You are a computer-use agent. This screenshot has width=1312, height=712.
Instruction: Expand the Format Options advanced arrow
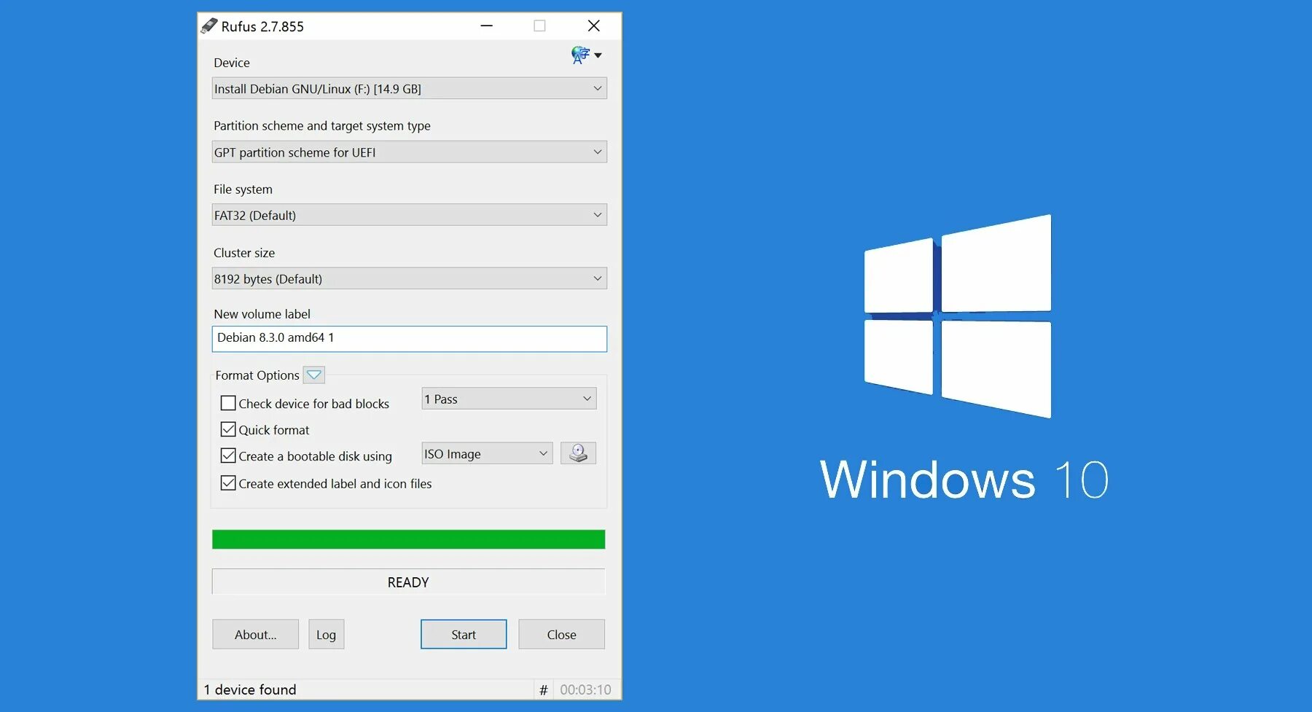point(314,375)
